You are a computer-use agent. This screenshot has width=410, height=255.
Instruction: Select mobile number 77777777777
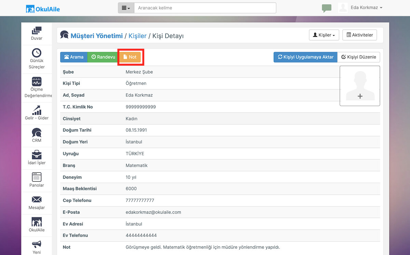coord(140,200)
